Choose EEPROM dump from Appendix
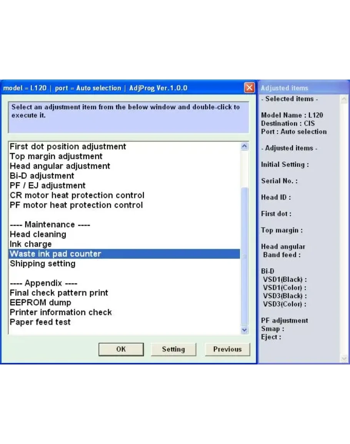 point(40,303)
